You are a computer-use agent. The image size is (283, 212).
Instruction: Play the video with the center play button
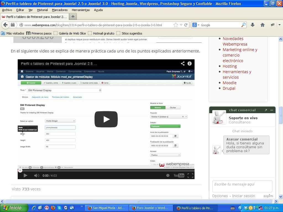pyautogui.click(x=106, y=119)
